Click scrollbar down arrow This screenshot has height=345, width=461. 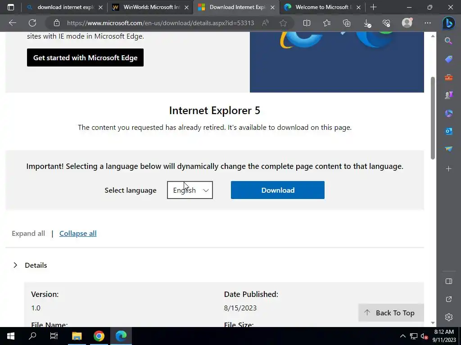click(433, 323)
